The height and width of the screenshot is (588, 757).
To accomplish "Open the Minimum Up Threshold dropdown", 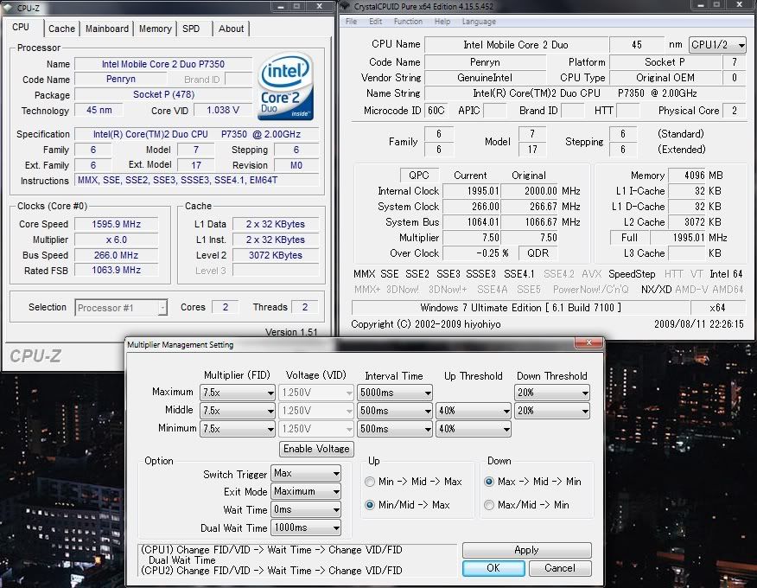I will [474, 429].
